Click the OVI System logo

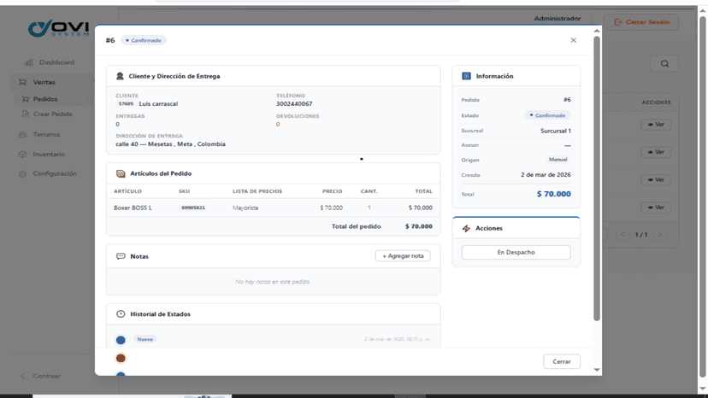58,28
